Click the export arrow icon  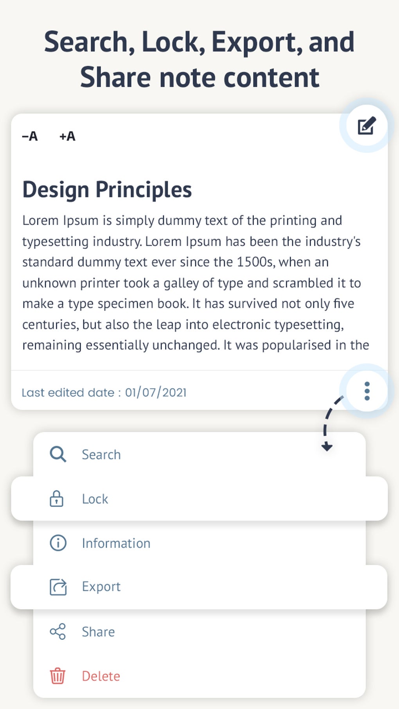58,587
